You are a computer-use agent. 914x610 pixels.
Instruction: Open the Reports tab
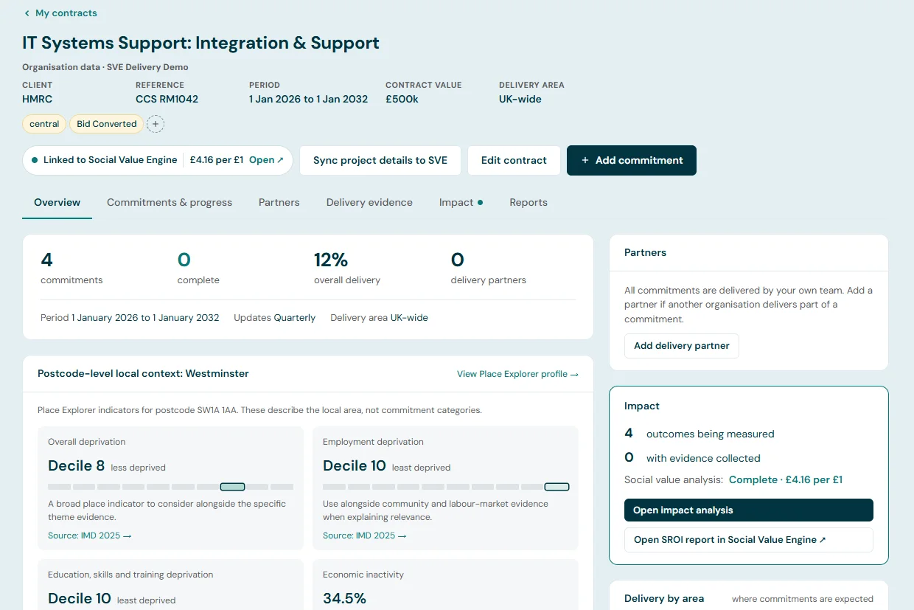(x=528, y=202)
